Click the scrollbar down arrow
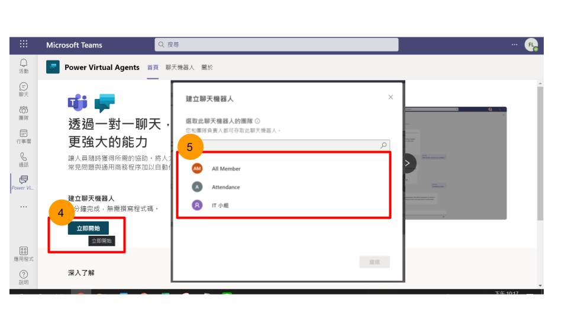 click(x=540, y=286)
